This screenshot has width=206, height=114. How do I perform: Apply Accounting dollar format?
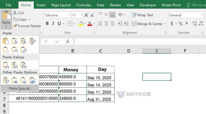[x=172, y=24]
